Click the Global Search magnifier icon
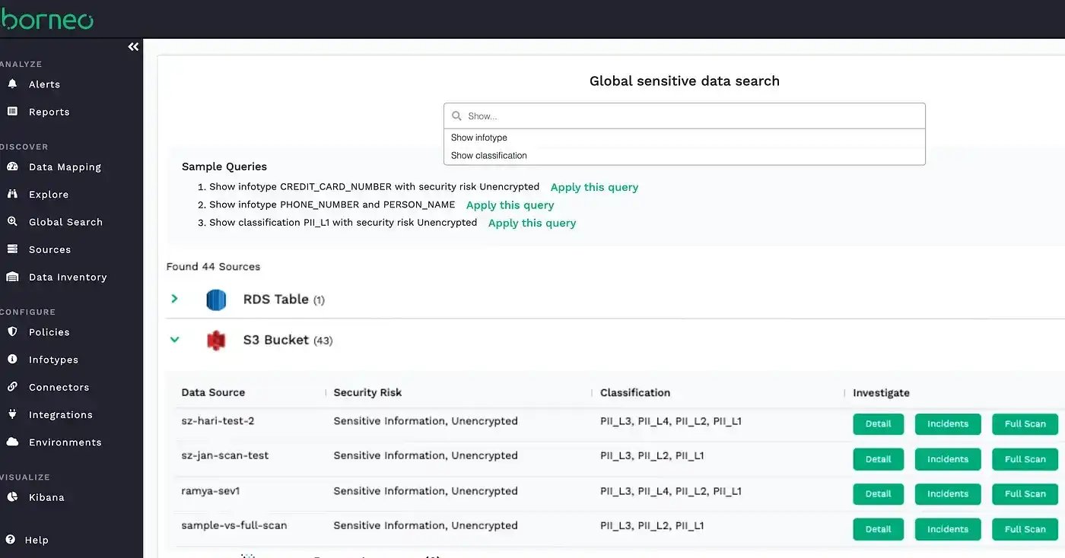This screenshot has width=1065, height=558. tap(12, 222)
